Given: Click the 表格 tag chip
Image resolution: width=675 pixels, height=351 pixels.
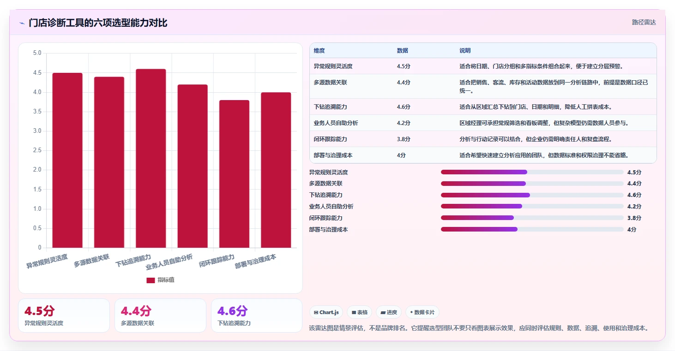Looking at the screenshot, I should [x=359, y=312].
